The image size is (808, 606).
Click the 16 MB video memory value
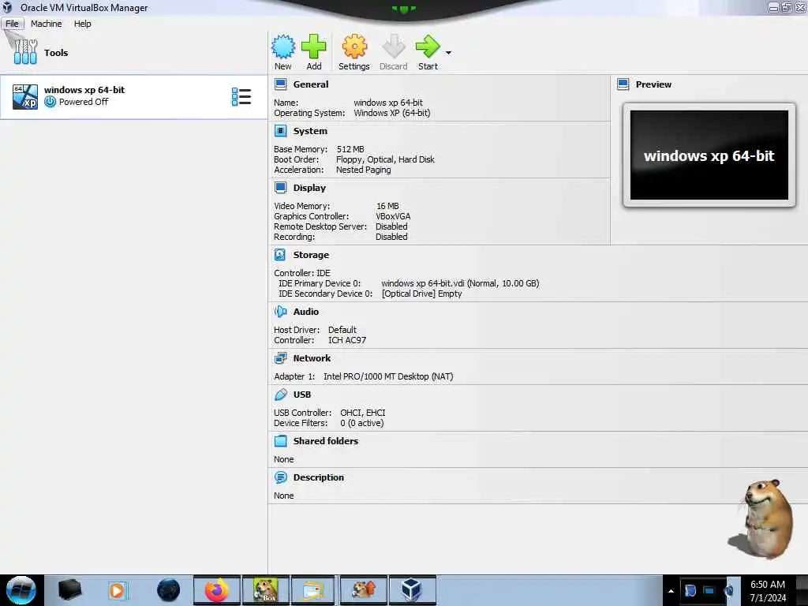[x=387, y=206]
